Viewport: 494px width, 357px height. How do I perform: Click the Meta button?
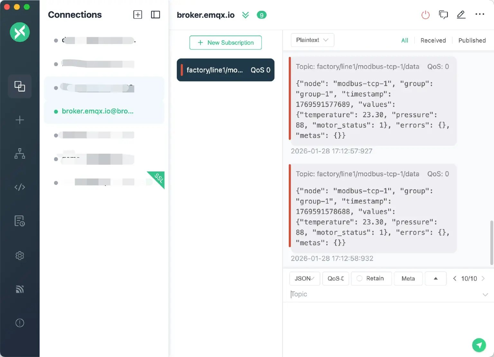tap(408, 278)
